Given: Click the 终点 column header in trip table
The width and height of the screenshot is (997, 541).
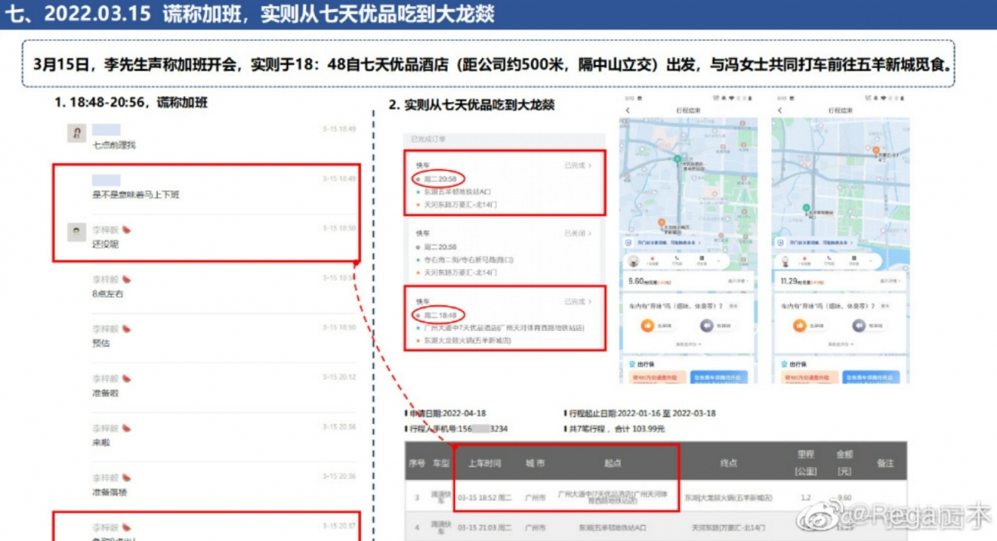Looking at the screenshot, I should [728, 463].
